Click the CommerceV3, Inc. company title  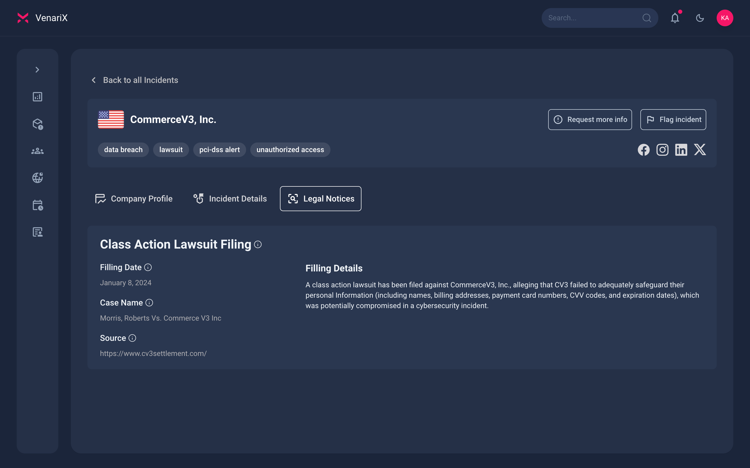[x=173, y=120]
